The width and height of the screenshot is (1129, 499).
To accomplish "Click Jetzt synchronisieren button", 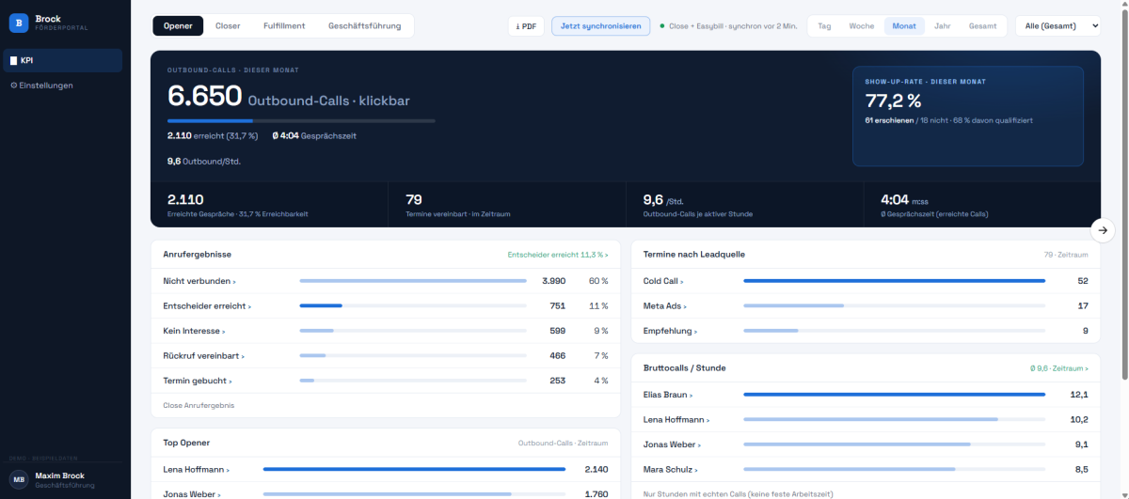I will click(x=601, y=25).
